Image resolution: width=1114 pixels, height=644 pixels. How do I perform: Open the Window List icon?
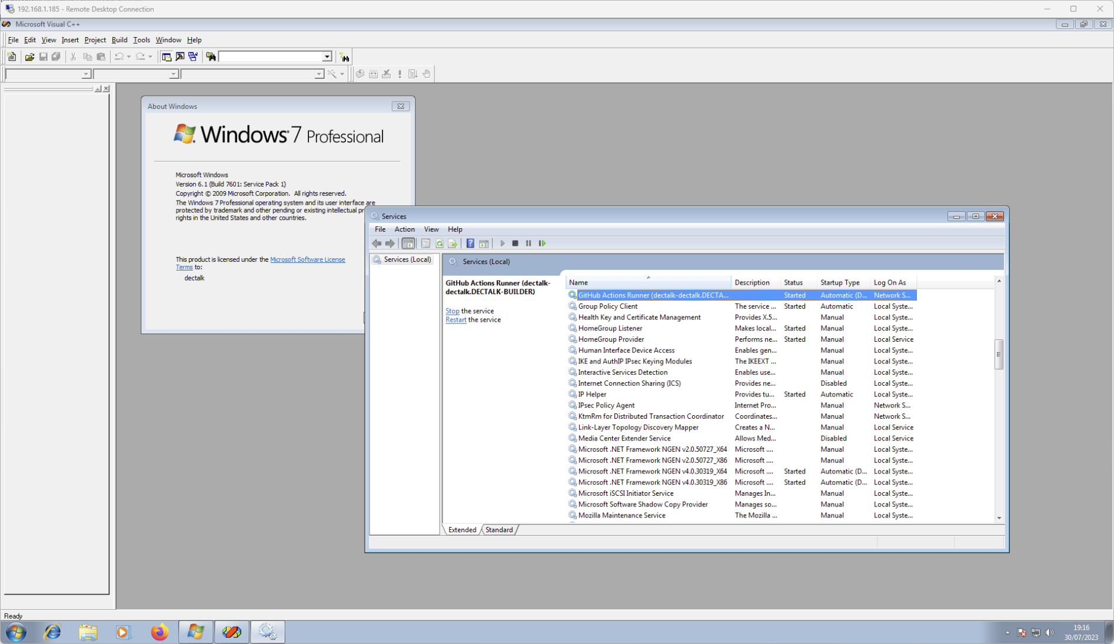[x=193, y=57]
